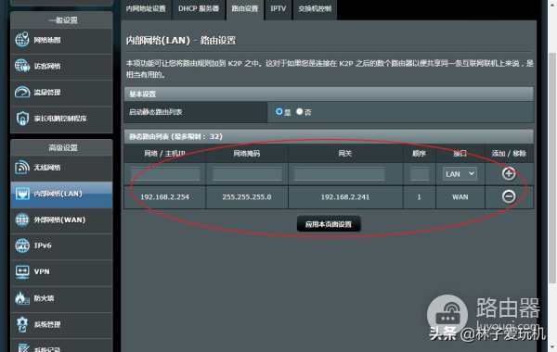
Task: Click the 无线网络 wireless icon
Action: click(x=22, y=168)
